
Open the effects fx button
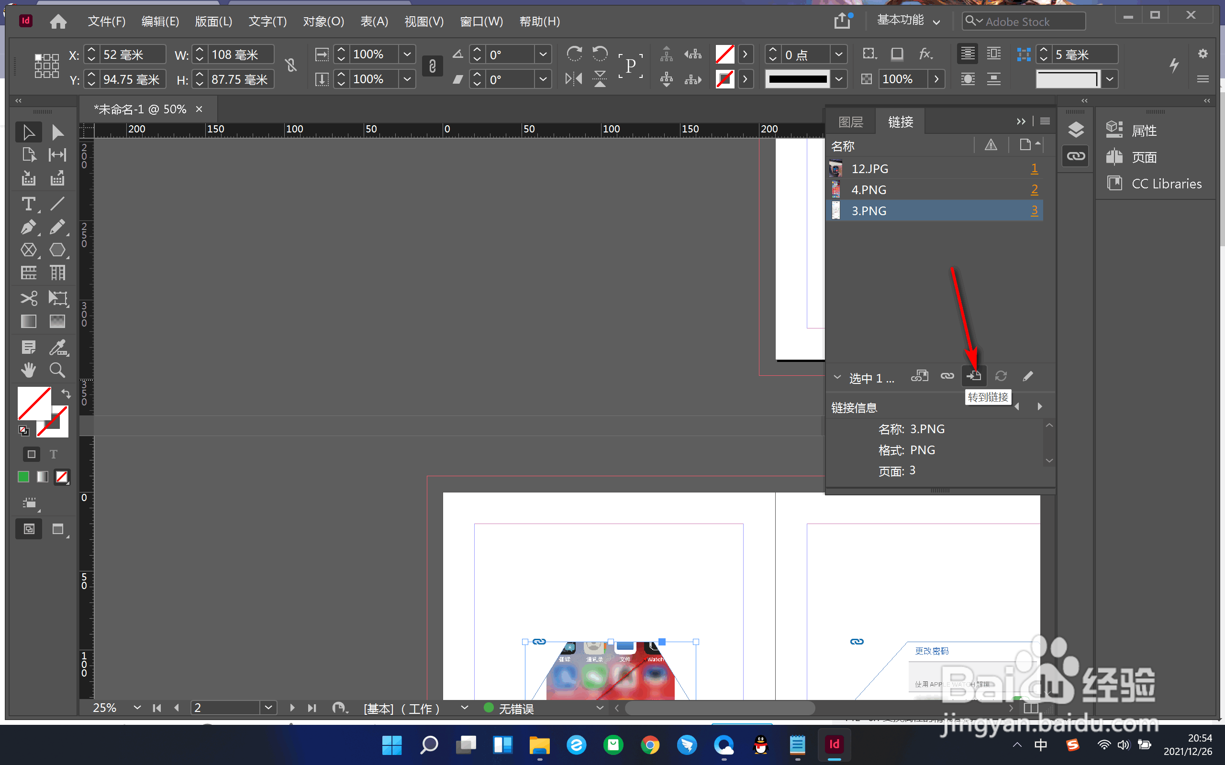925,54
